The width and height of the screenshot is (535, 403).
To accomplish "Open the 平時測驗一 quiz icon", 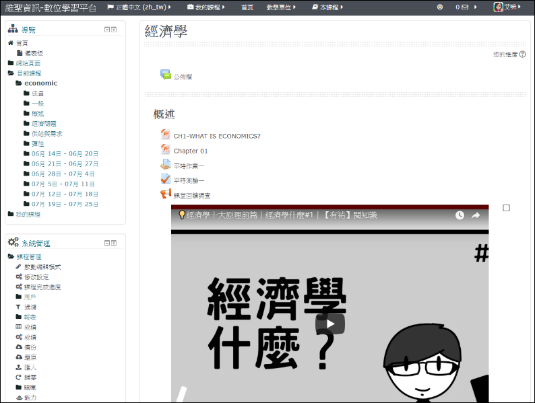I will click(x=166, y=178).
